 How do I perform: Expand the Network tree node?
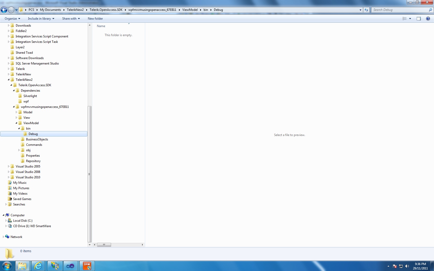[3, 237]
